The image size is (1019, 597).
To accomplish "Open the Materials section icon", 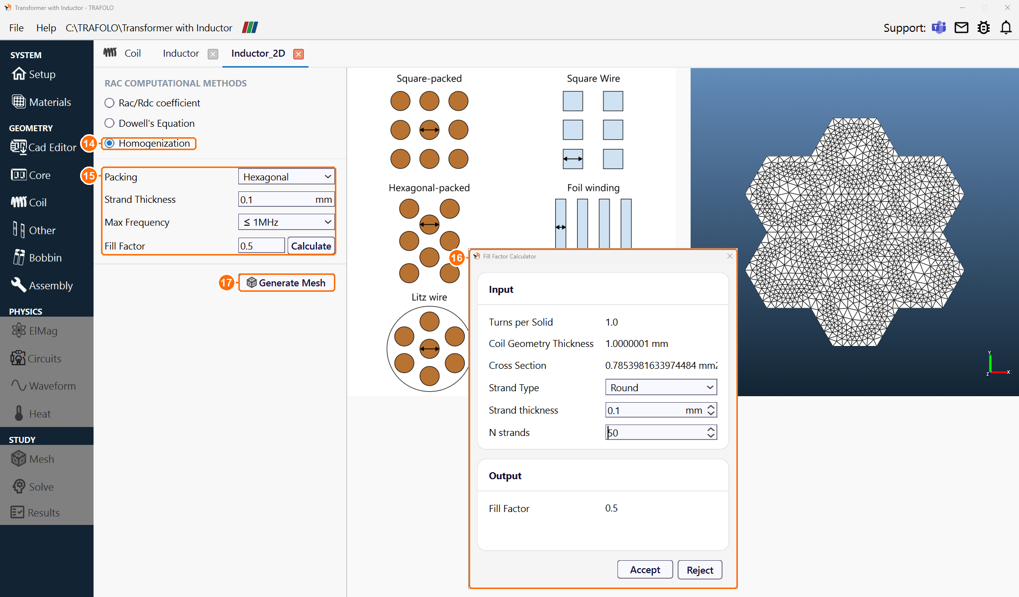I will 19,102.
